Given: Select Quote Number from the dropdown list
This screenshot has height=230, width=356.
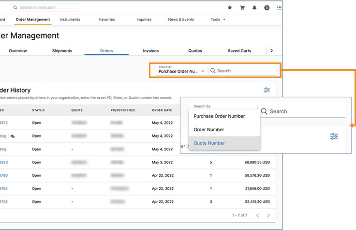Looking at the screenshot, I should (209, 143).
